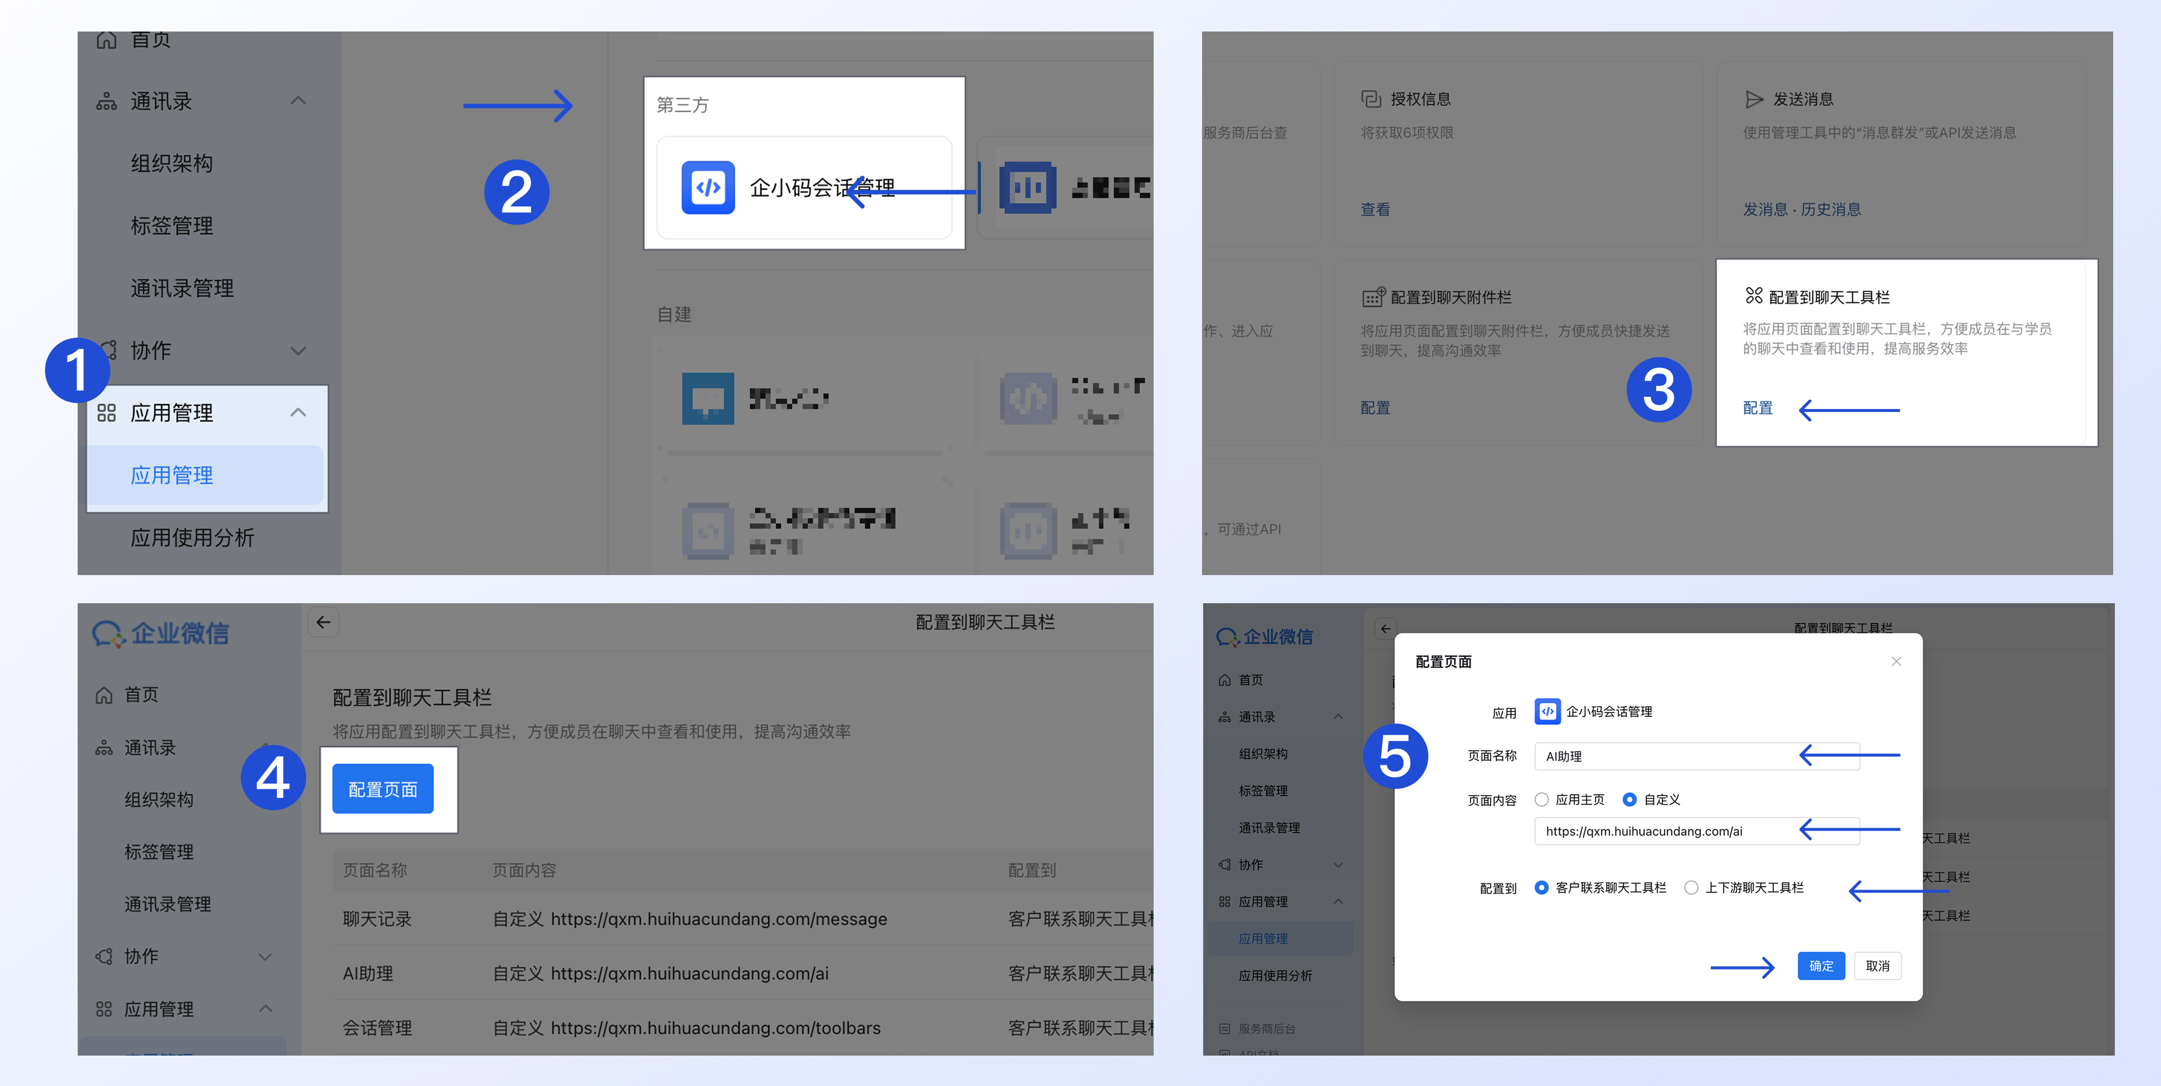The width and height of the screenshot is (2161, 1086).
Task: Click the 配置到聊天附件栏 icon
Action: click(1373, 297)
